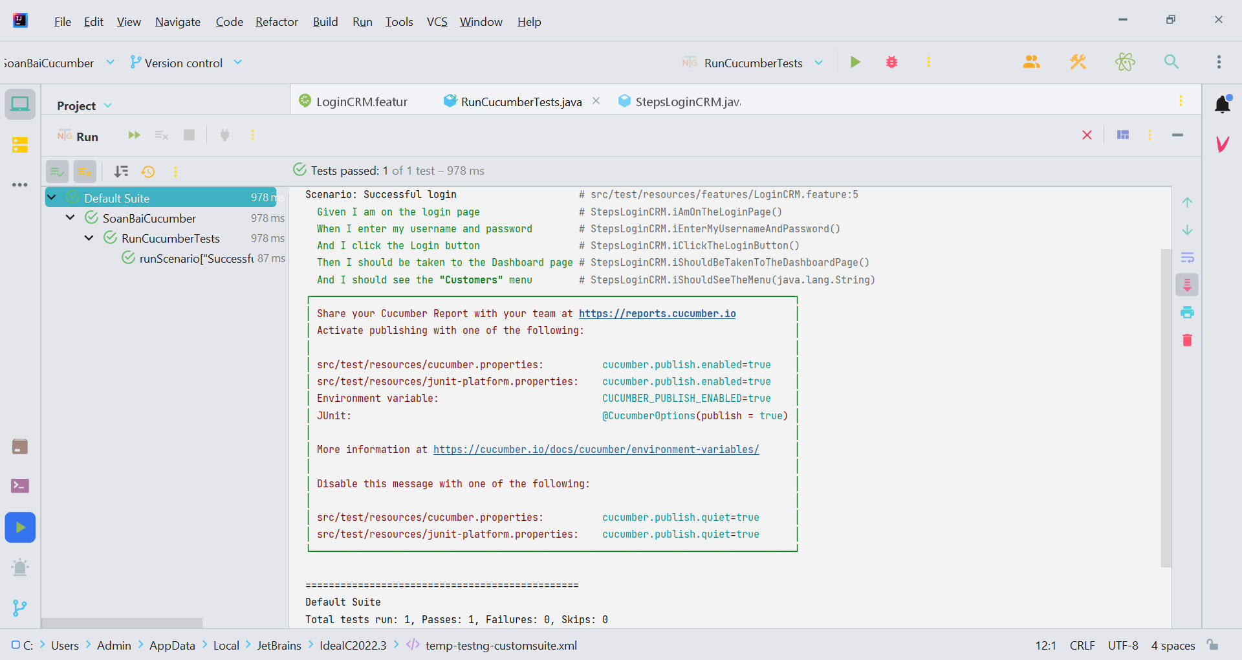Open Code With Me people icon
The image size is (1242, 660).
(x=1031, y=62)
